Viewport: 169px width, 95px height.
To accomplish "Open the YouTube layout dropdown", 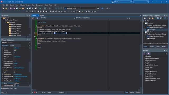I will pos(131,2).
